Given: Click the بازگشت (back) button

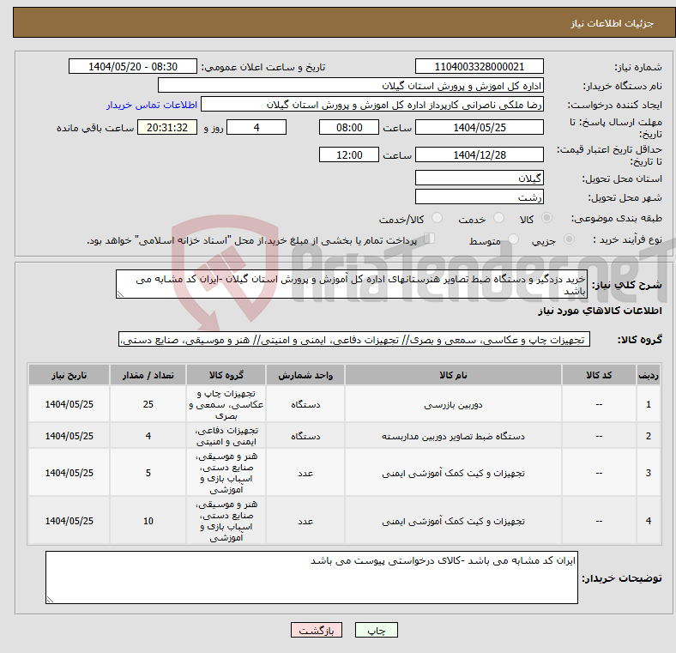Looking at the screenshot, I should pos(317,630).
